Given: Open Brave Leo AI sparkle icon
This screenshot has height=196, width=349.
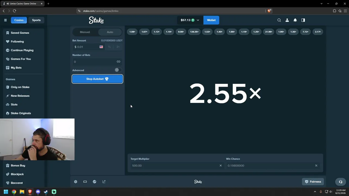Looking at the screenshot, I should (x=340, y=11).
